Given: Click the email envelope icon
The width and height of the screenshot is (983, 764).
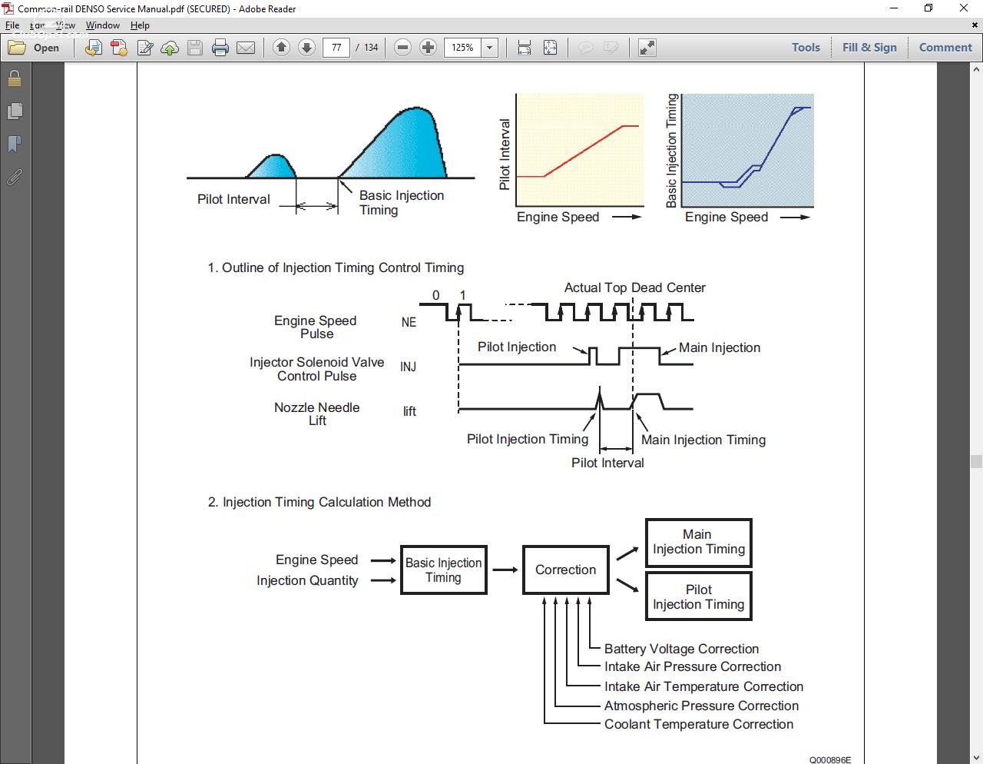Looking at the screenshot, I should [246, 48].
